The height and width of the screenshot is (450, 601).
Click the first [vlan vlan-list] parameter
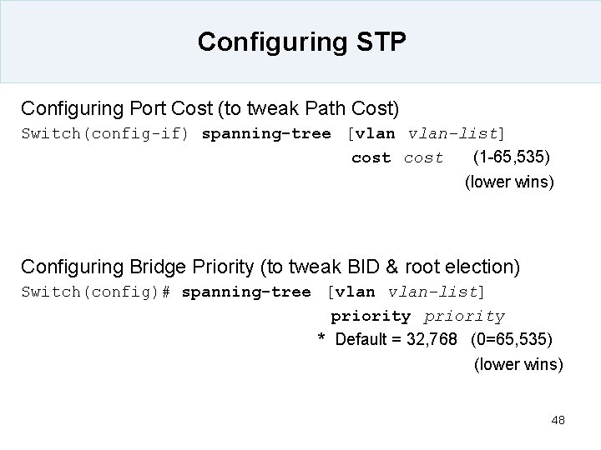427,134
